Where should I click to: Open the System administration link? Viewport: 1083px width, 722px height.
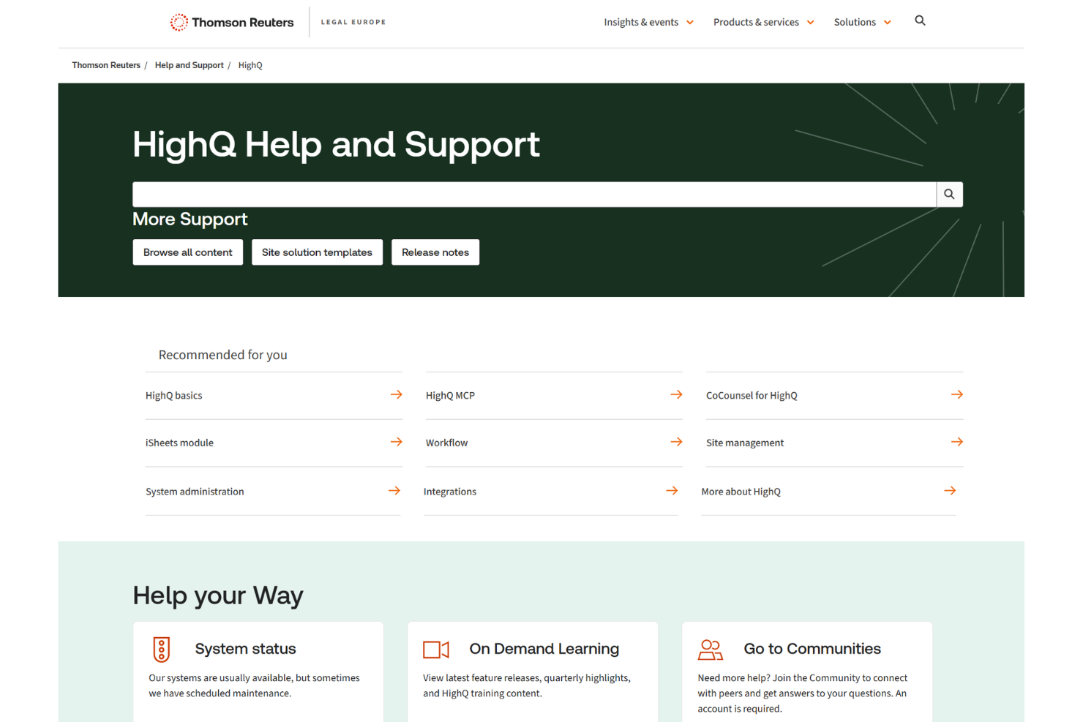click(195, 492)
